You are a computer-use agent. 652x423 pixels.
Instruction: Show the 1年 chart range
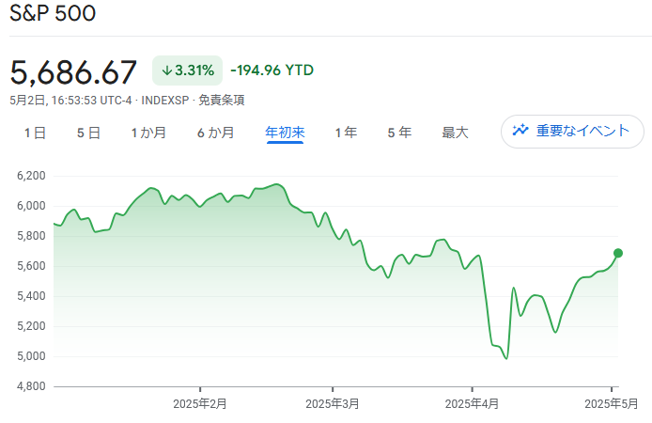tap(346, 133)
